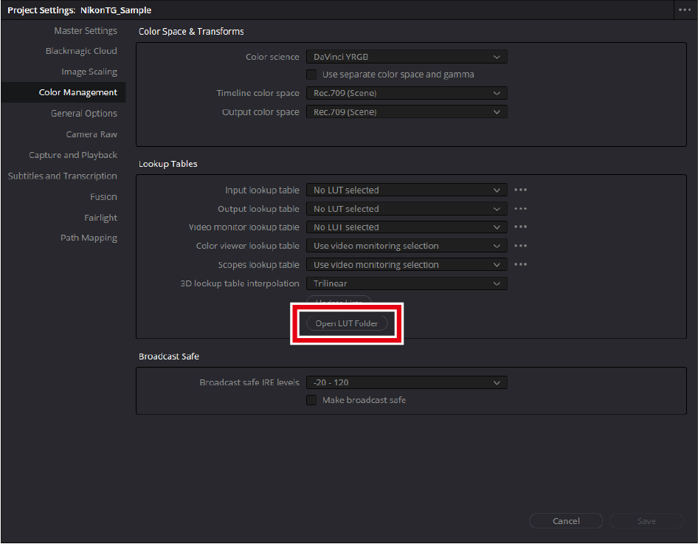Select Subtitles and Transcription in the sidebar
Screen dimensions: 698x544
click(x=63, y=176)
